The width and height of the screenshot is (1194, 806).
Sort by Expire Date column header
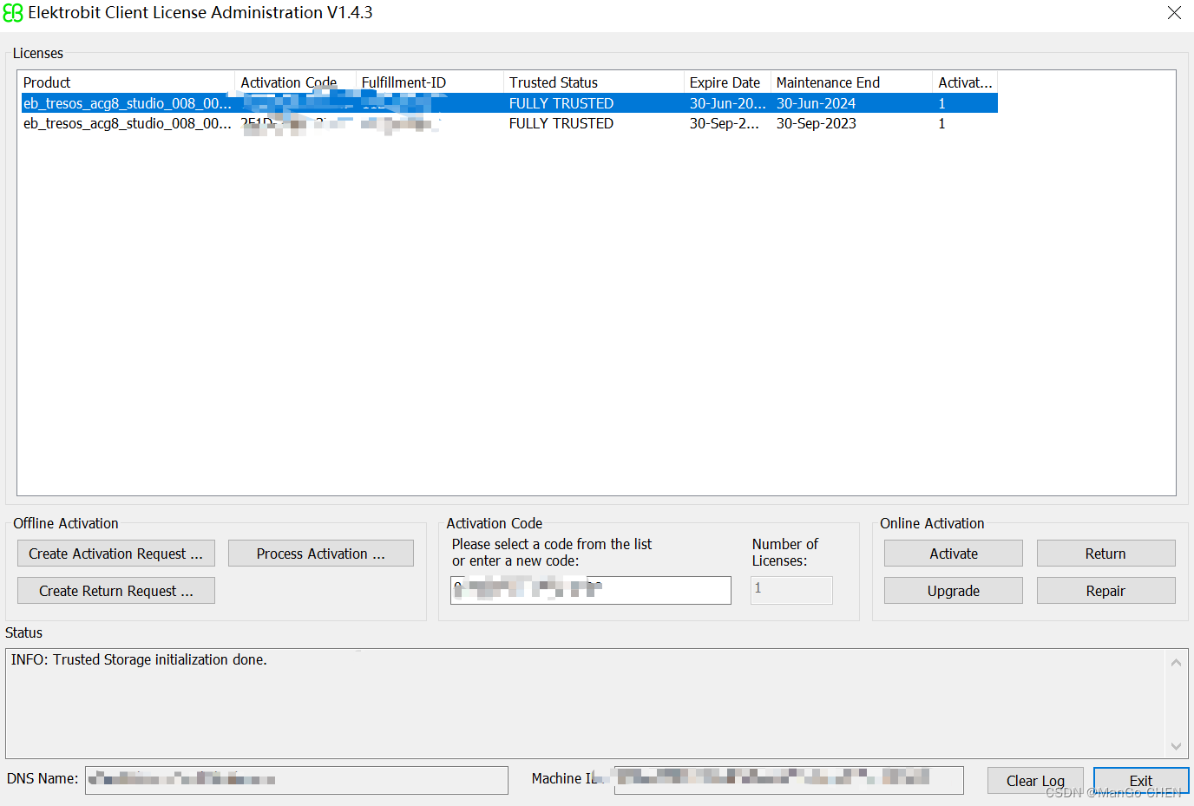pos(727,82)
